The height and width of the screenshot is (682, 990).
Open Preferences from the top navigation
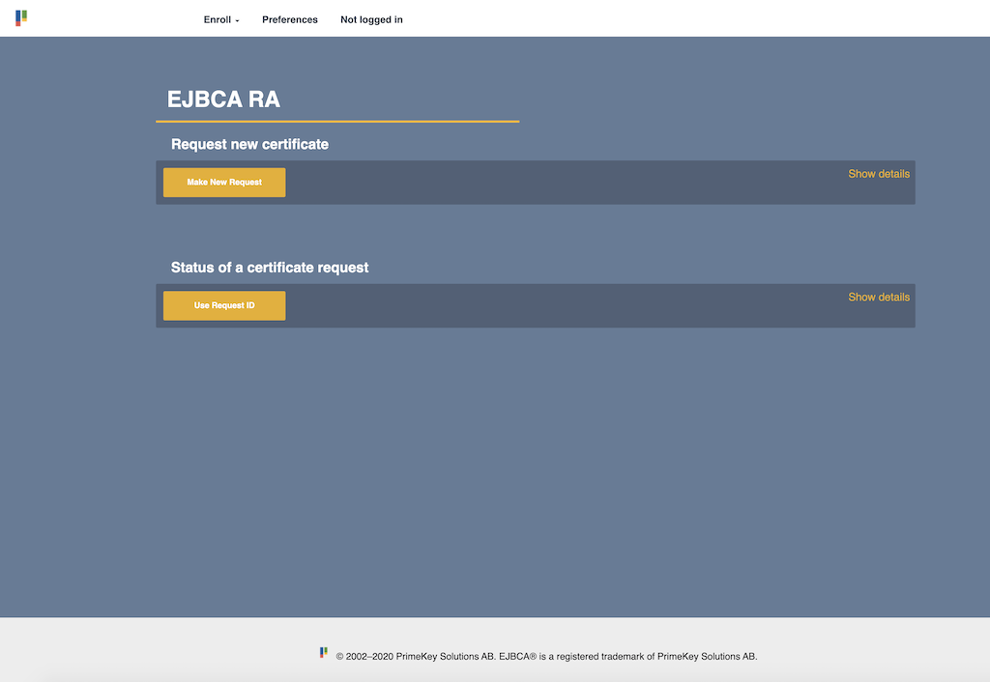click(x=290, y=19)
